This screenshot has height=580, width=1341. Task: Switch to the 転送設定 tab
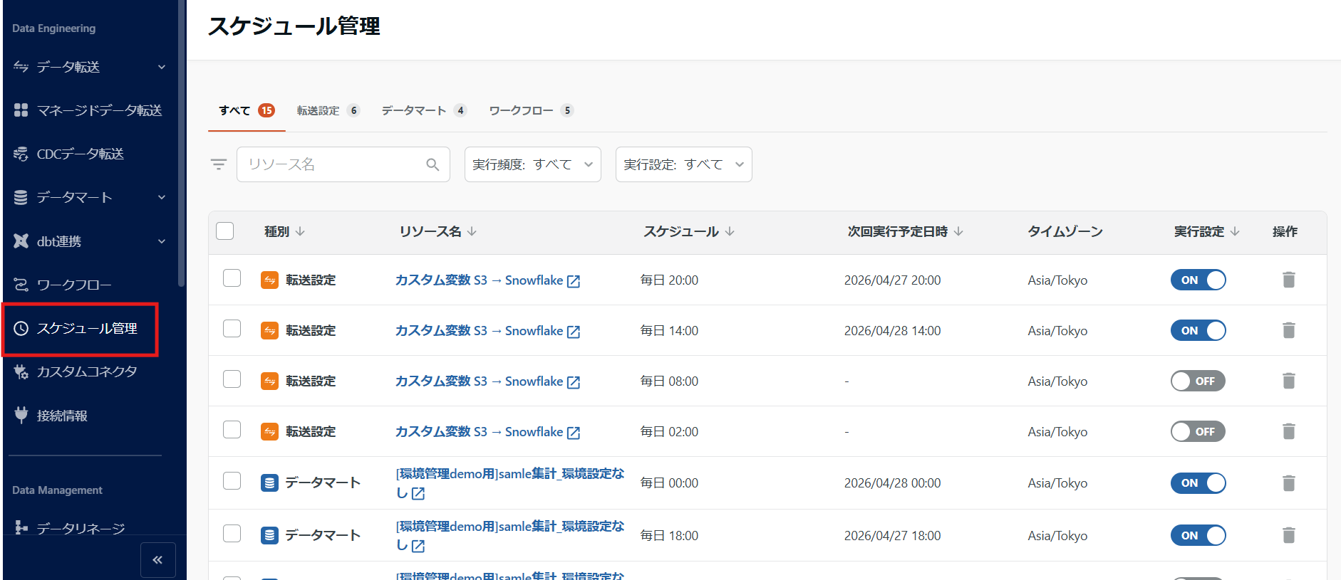coord(328,110)
